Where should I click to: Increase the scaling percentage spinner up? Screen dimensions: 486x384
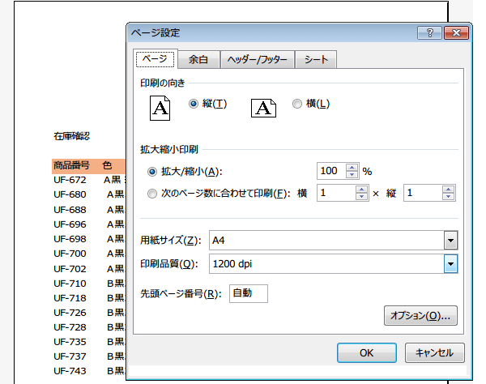pyautogui.click(x=352, y=168)
